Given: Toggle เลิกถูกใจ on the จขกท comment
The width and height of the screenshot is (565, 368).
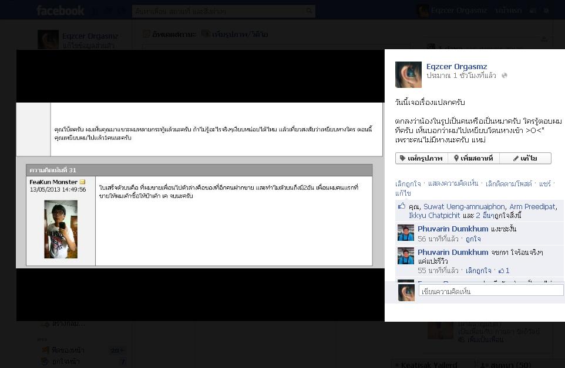Looking at the screenshot, I should click(478, 271).
